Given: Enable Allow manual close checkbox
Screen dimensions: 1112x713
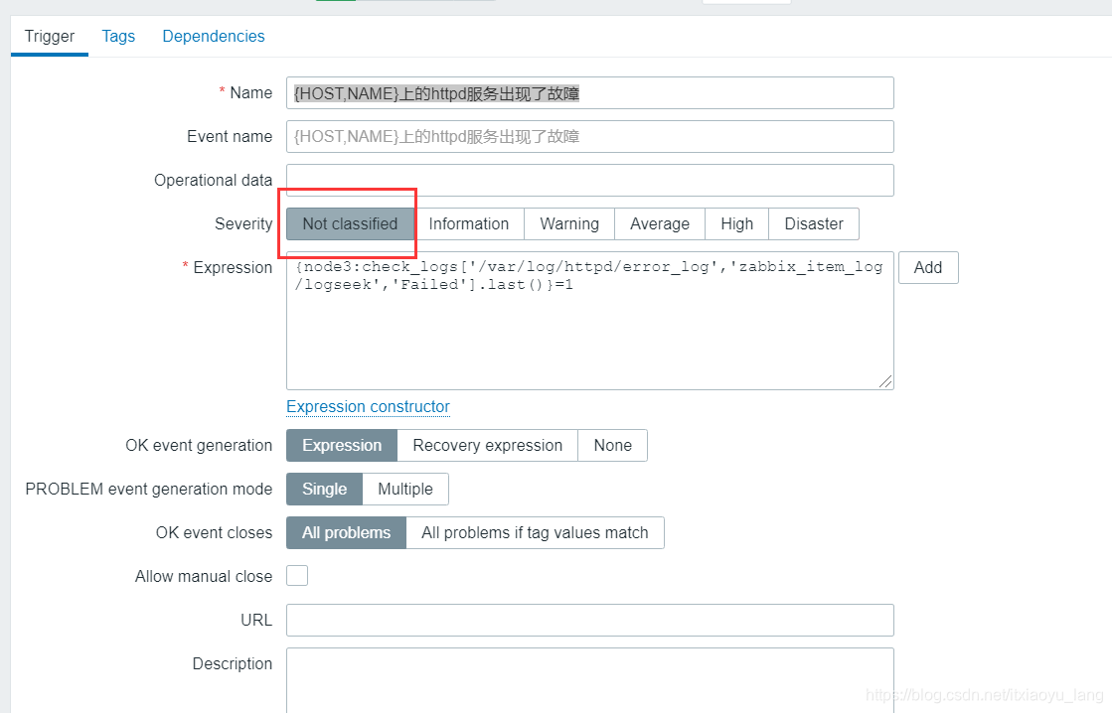Looking at the screenshot, I should click(x=297, y=576).
